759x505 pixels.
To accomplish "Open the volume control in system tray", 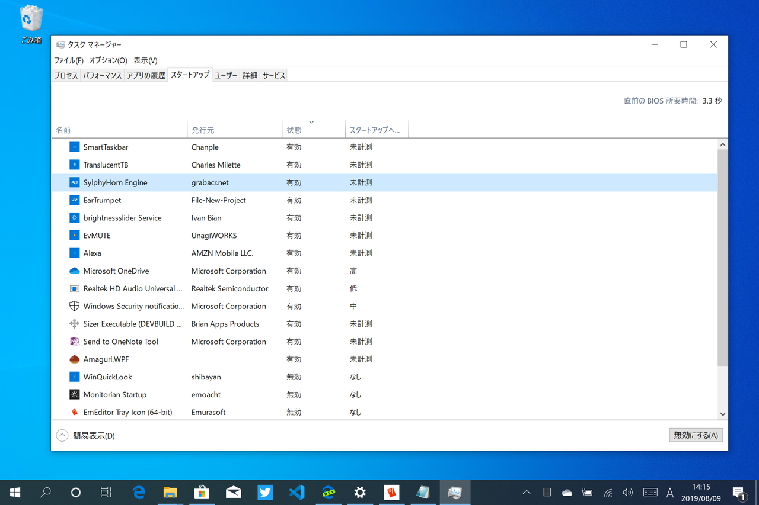I will pyautogui.click(x=628, y=493).
